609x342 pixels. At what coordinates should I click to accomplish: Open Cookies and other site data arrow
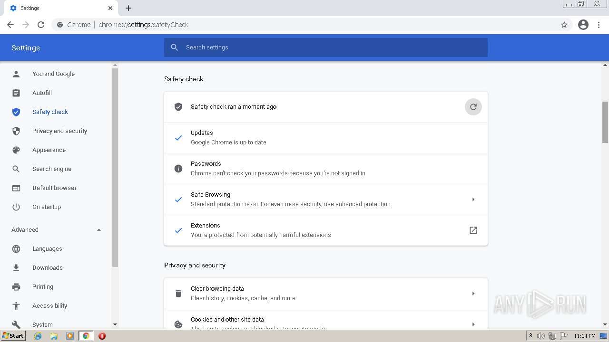(x=473, y=324)
